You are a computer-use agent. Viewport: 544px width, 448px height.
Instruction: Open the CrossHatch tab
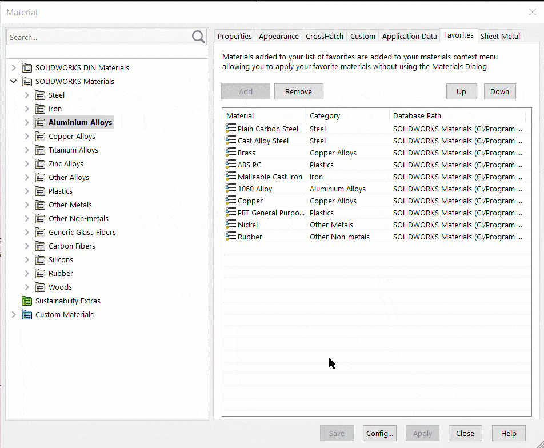click(325, 36)
